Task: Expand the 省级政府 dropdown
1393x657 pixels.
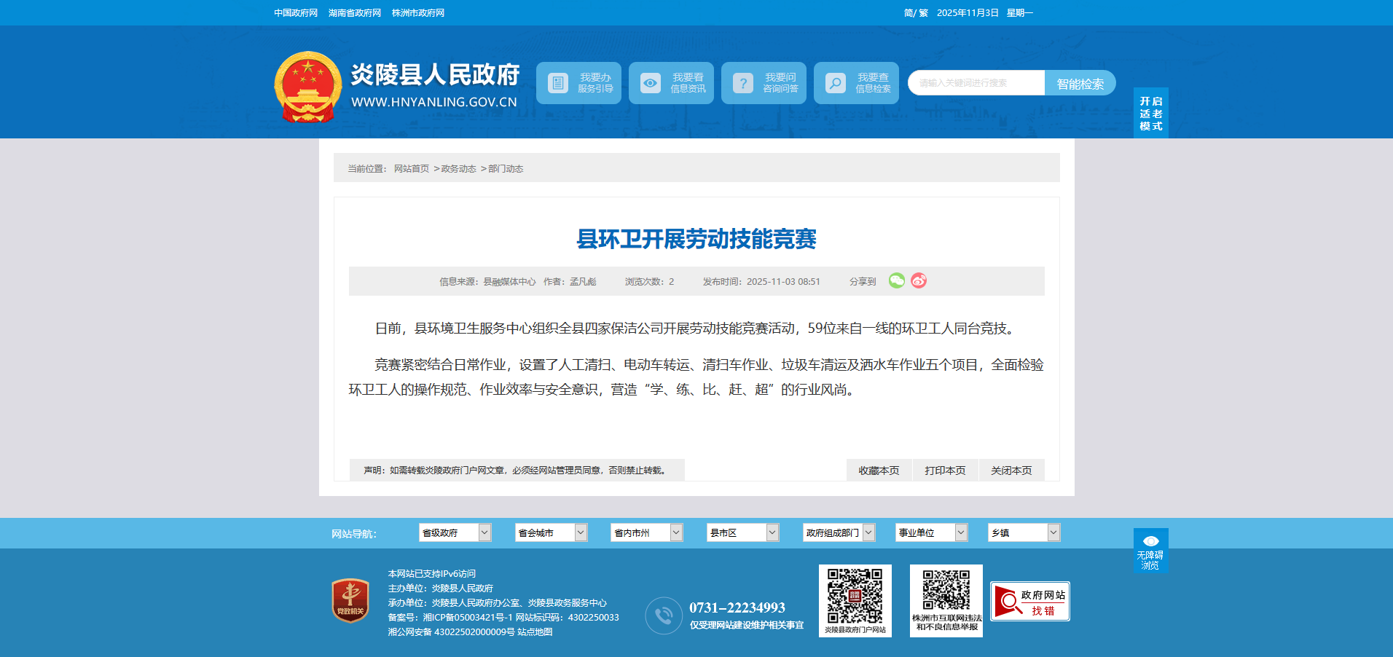Action: 455,533
